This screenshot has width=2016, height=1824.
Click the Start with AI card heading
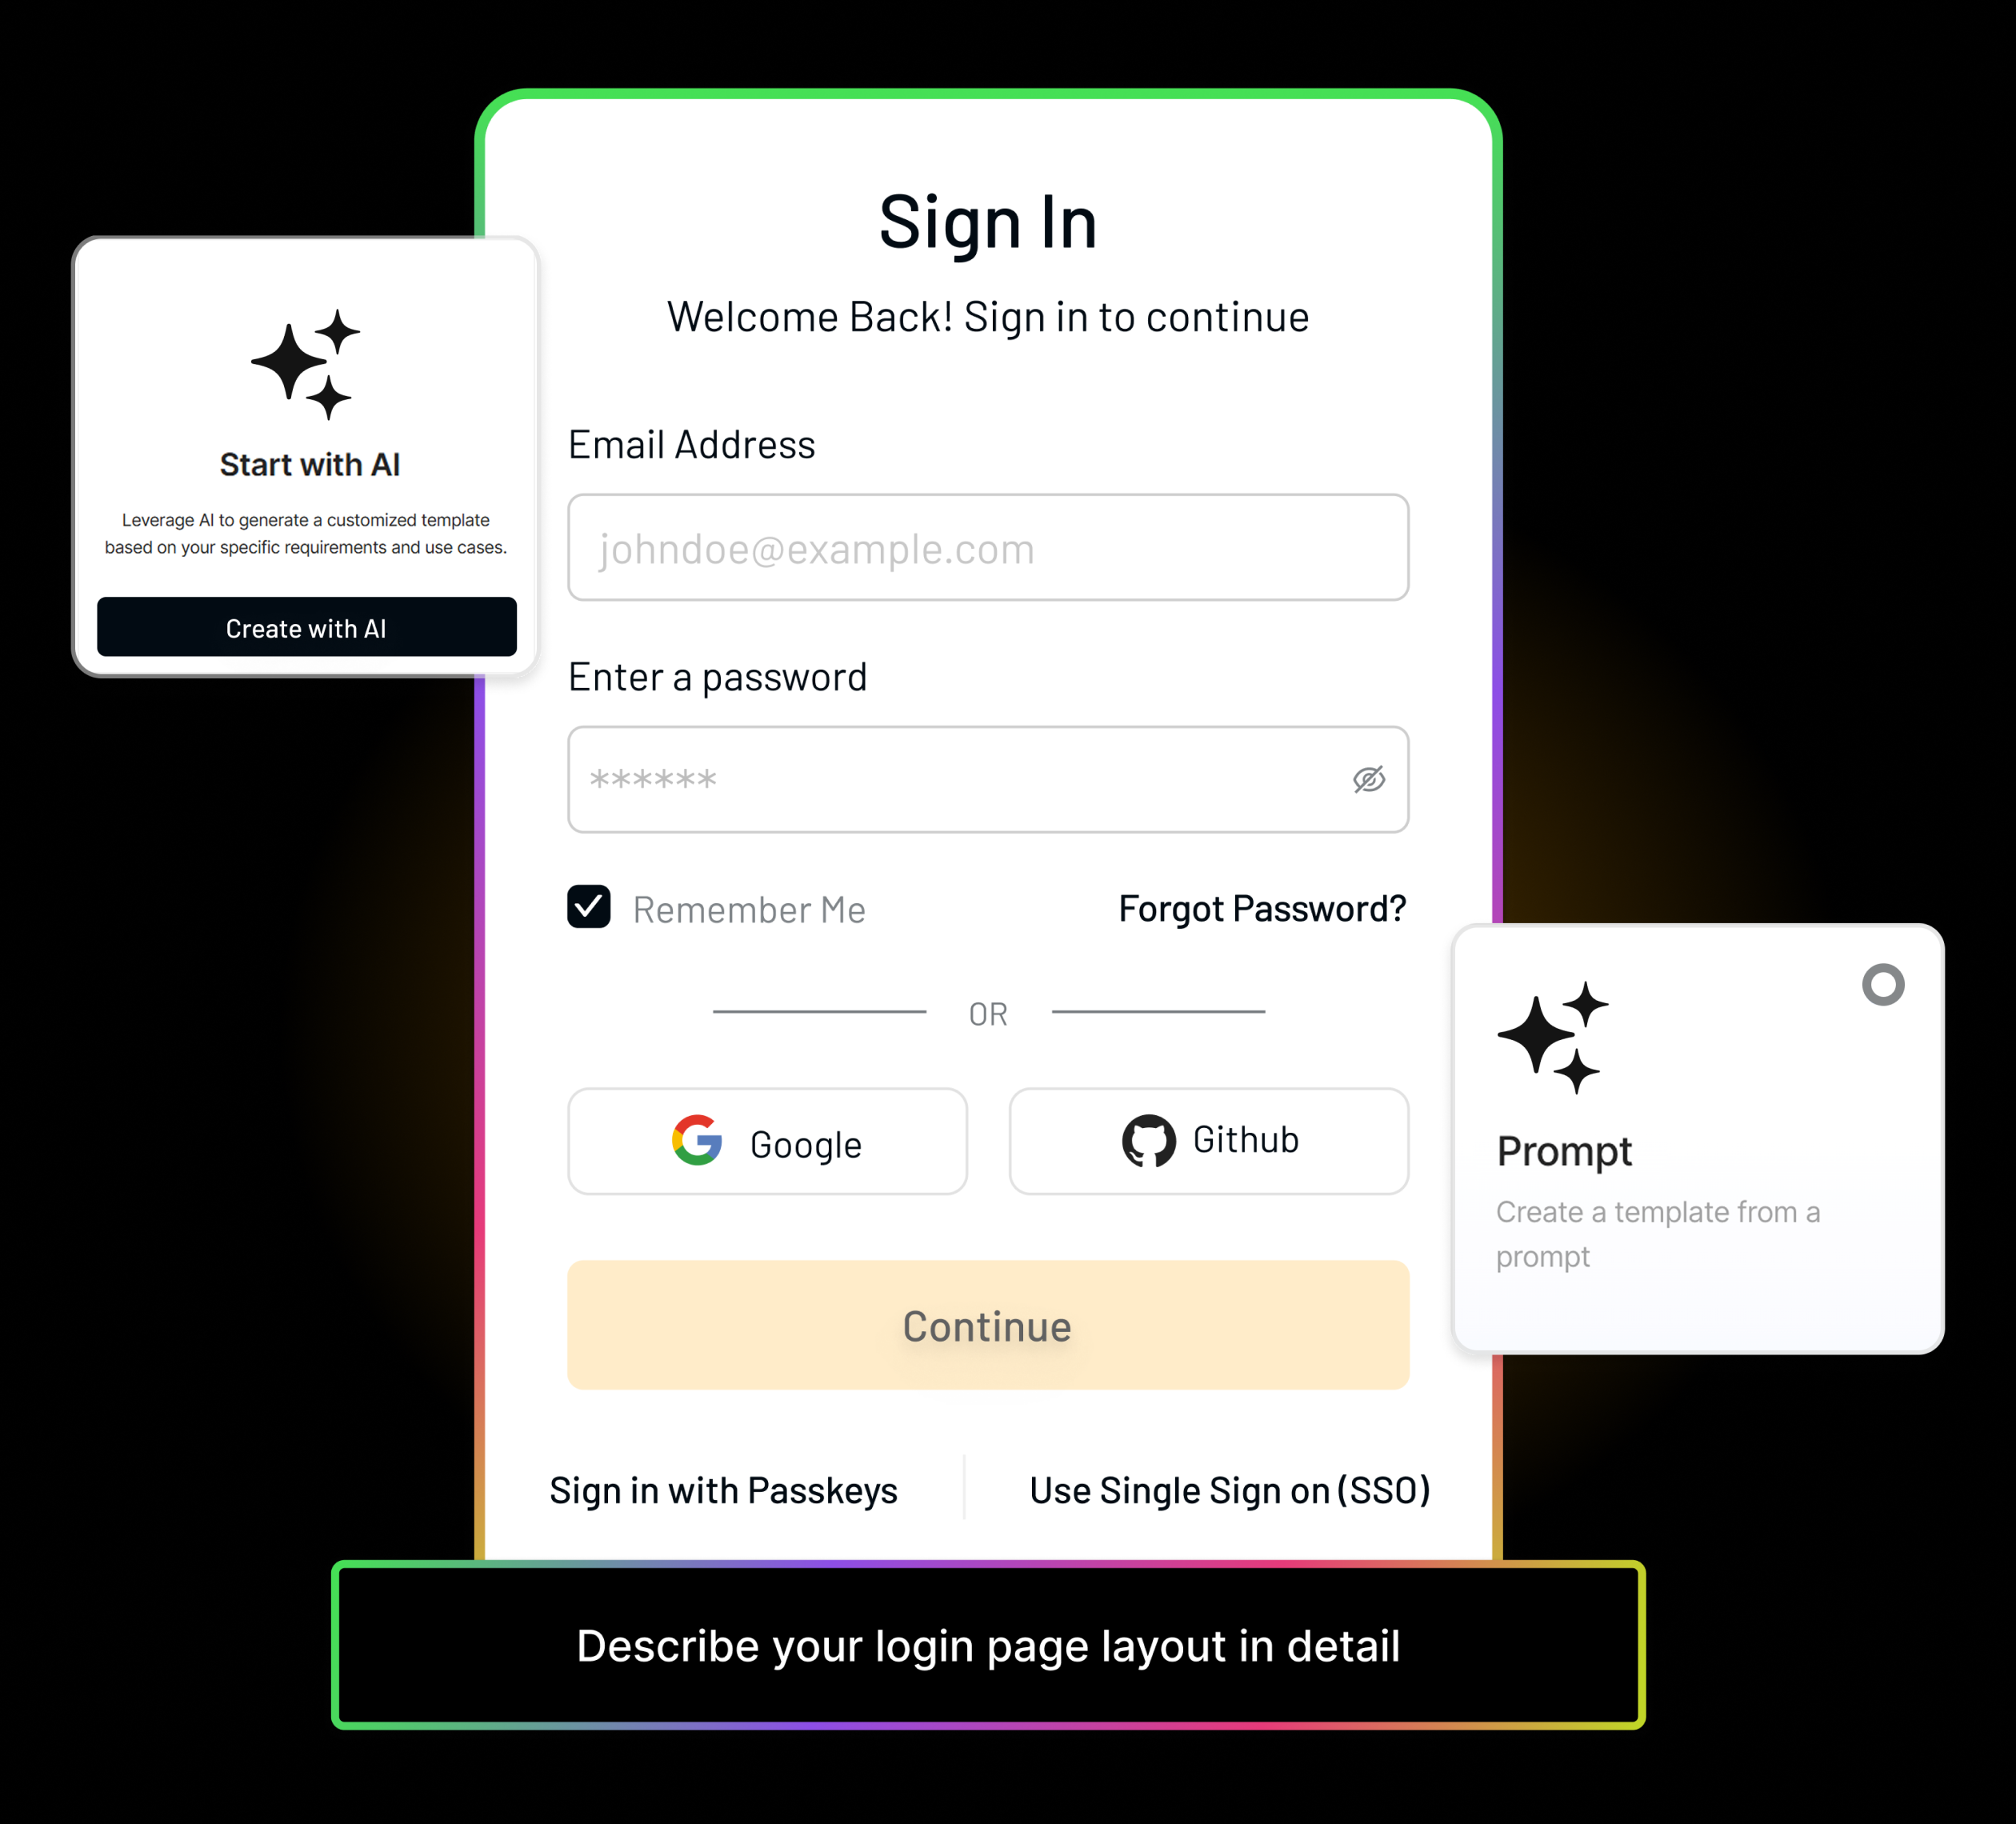click(310, 465)
